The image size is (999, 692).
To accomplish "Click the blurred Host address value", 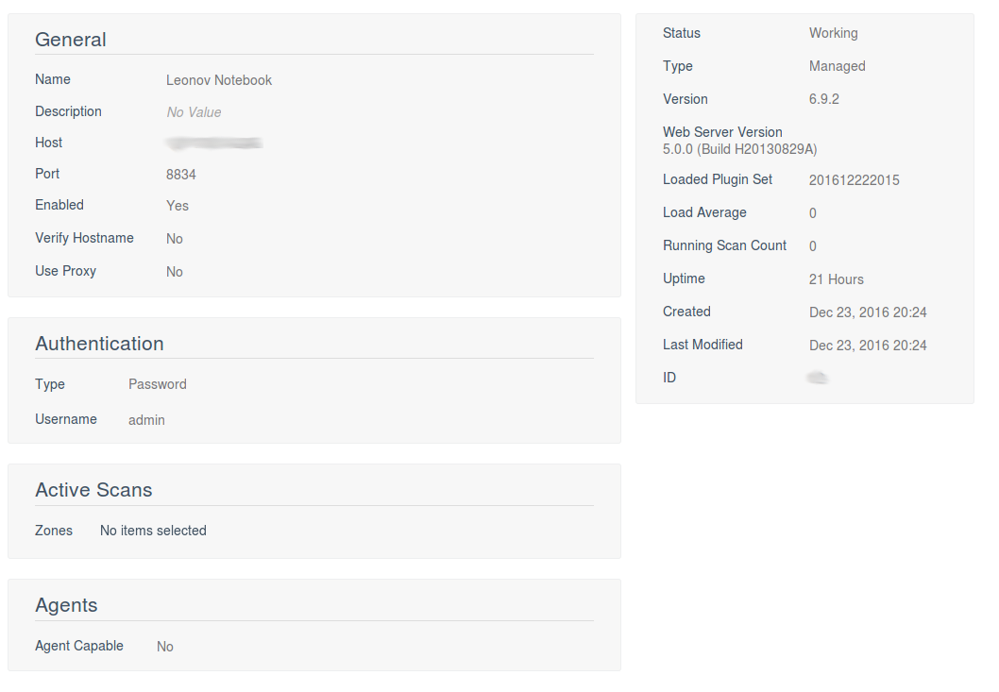I will [214, 143].
